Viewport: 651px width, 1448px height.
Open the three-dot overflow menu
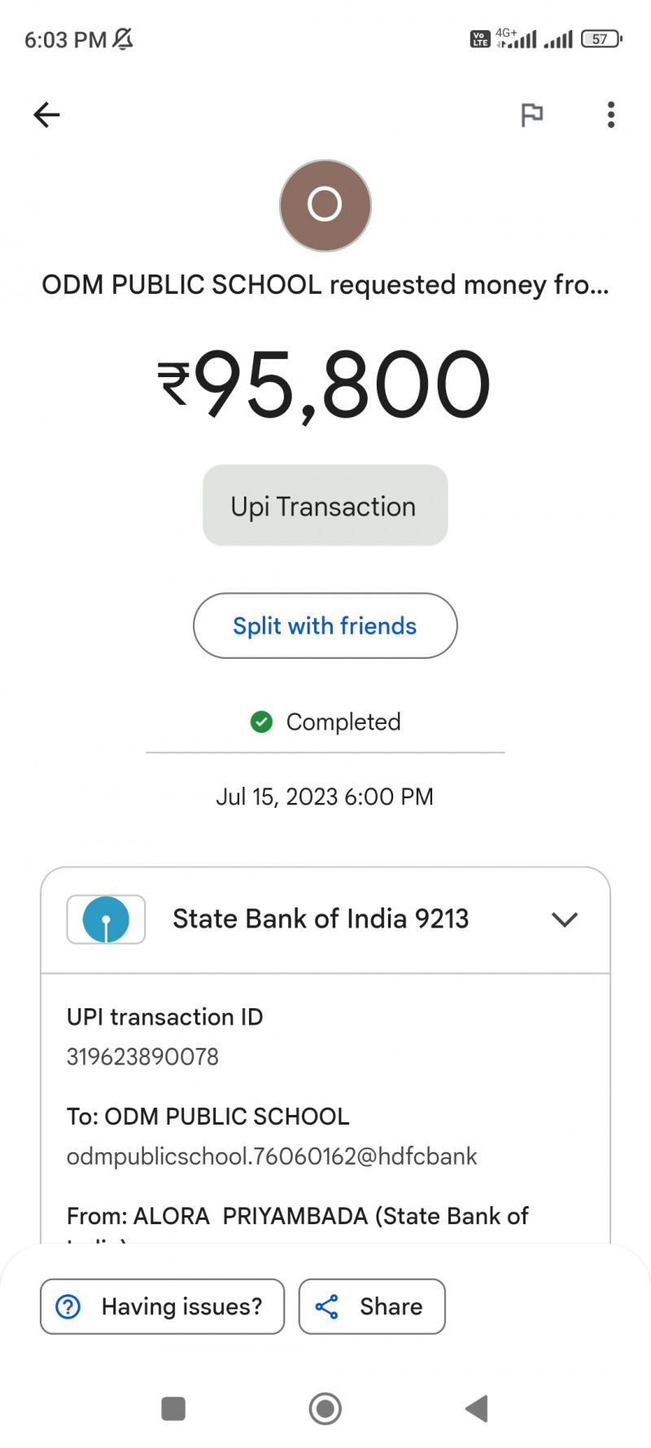[610, 115]
